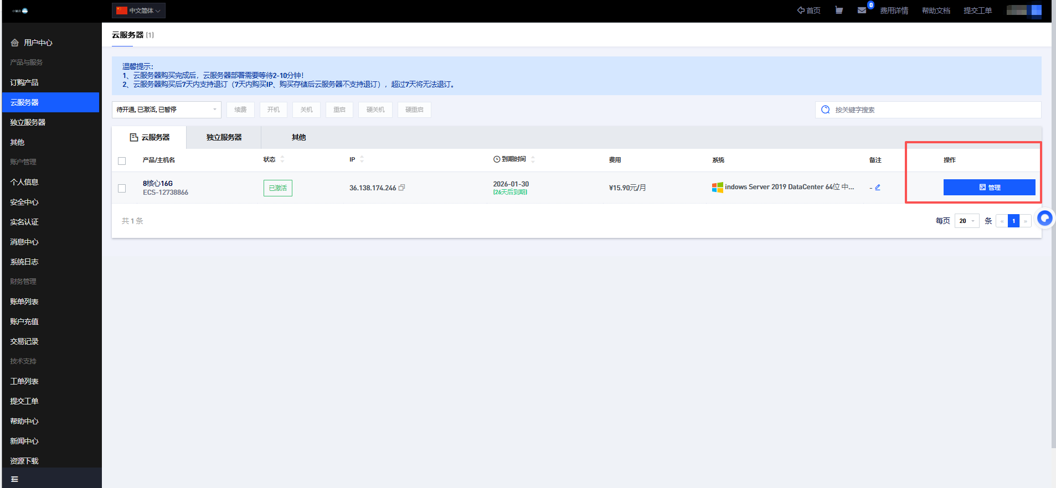This screenshot has height=488, width=1056.
Task: Toggle the select-all header checkbox
Action: point(122,161)
